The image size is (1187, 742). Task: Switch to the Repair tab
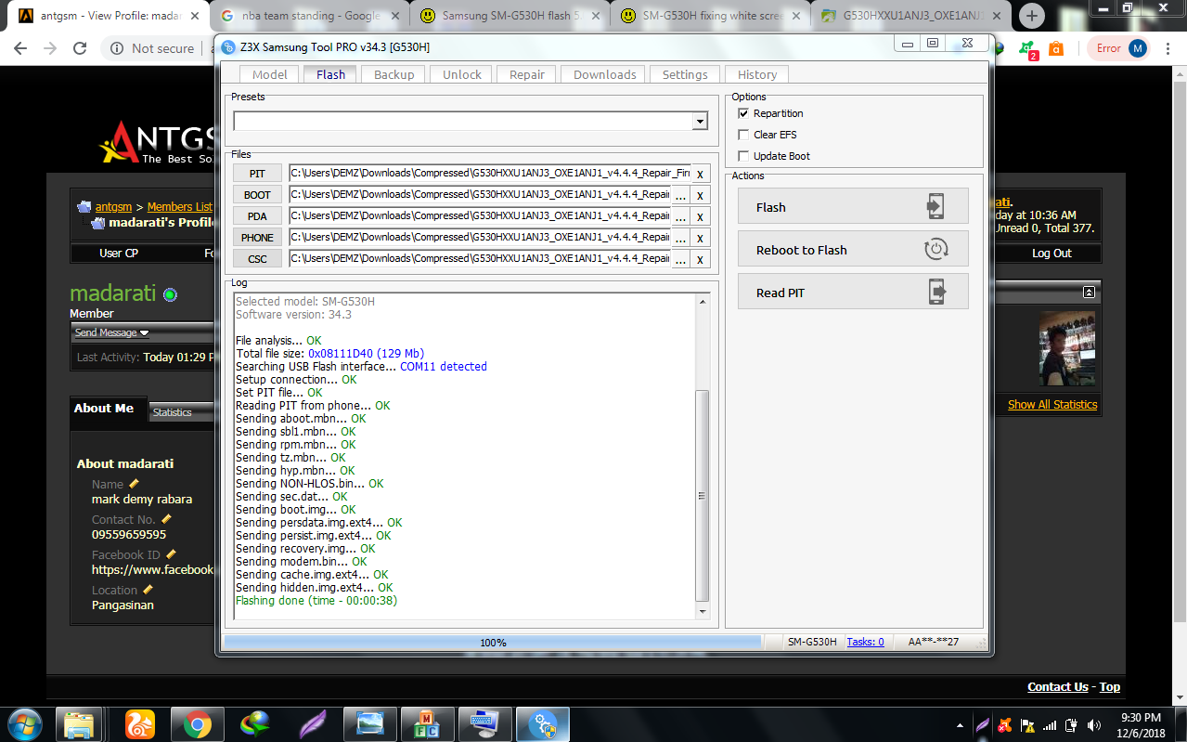coord(527,74)
